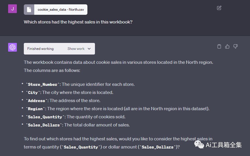Click the City code label in list

(x=33, y=92)
